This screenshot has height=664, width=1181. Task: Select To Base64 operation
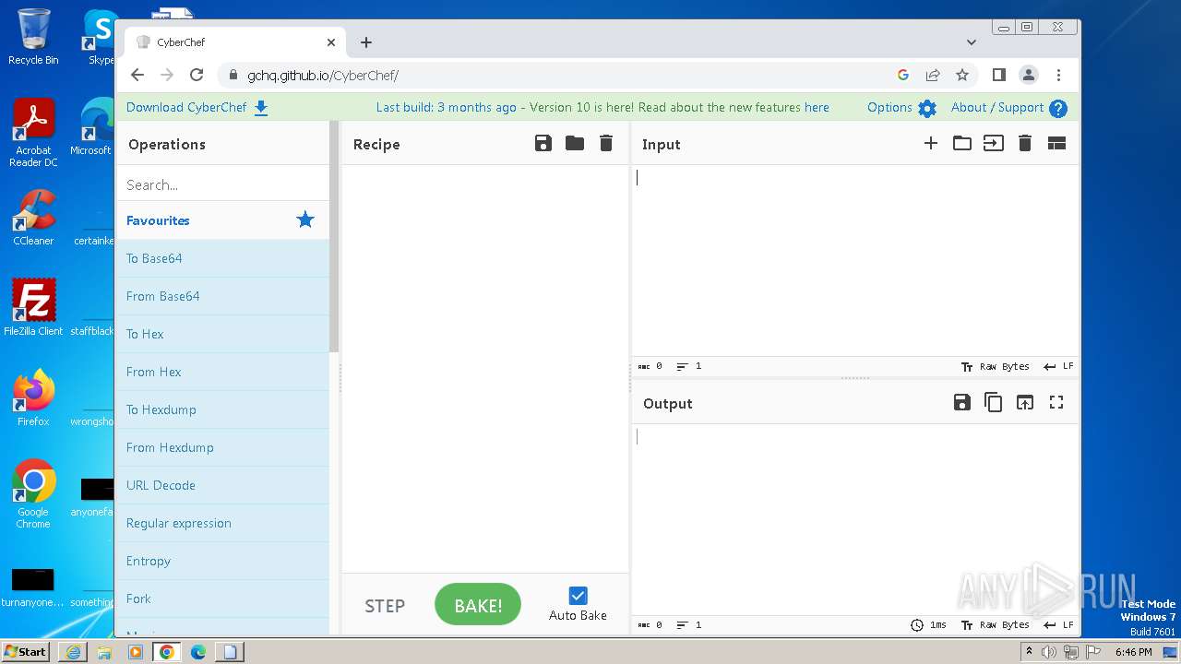point(222,258)
